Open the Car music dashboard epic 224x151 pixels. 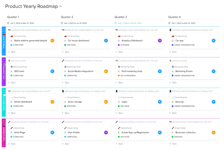point(78,41)
